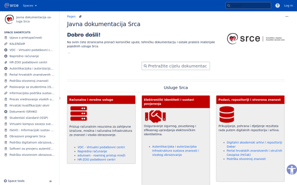Click page icon beside Podrška digitalnom obrazova

click(x=5, y=143)
